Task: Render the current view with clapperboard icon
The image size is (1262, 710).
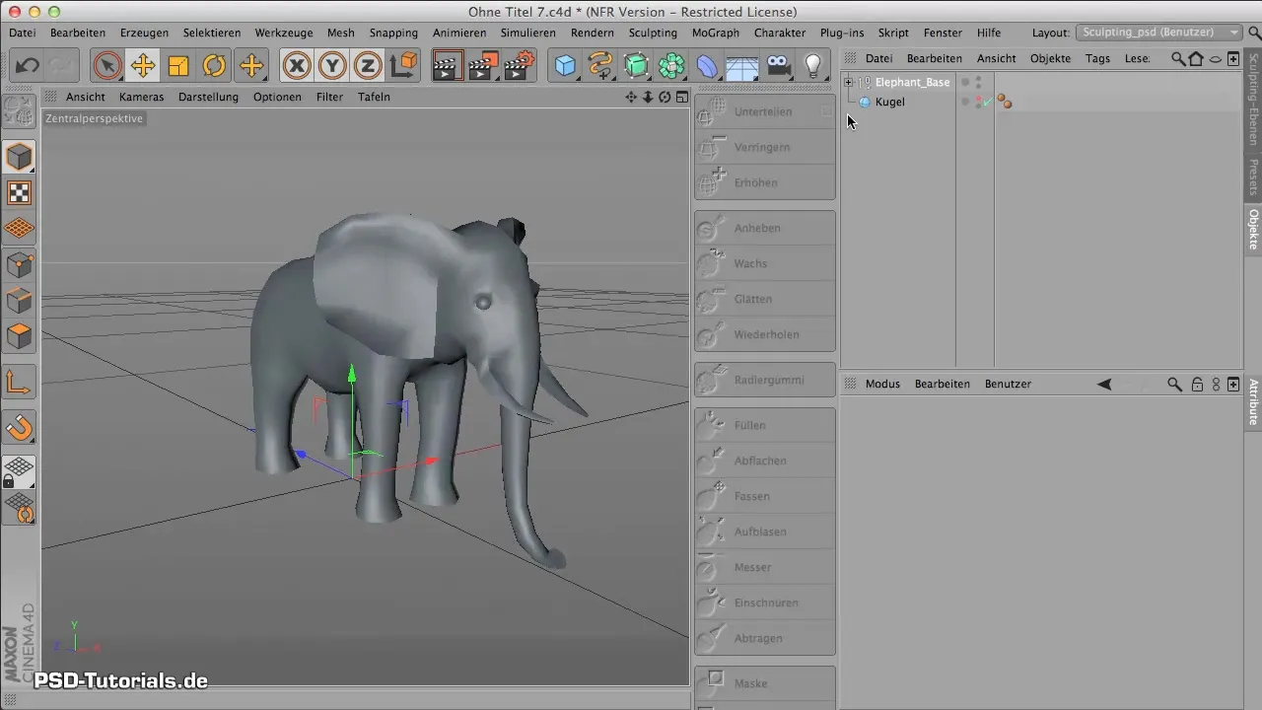Action: (x=448, y=66)
